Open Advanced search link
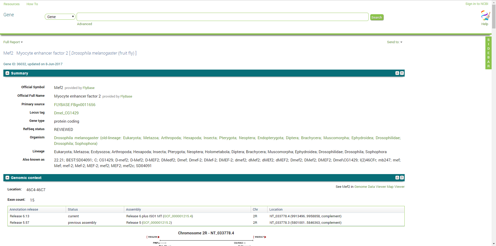Image resolution: width=496 pixels, height=246 pixels. pos(84,24)
